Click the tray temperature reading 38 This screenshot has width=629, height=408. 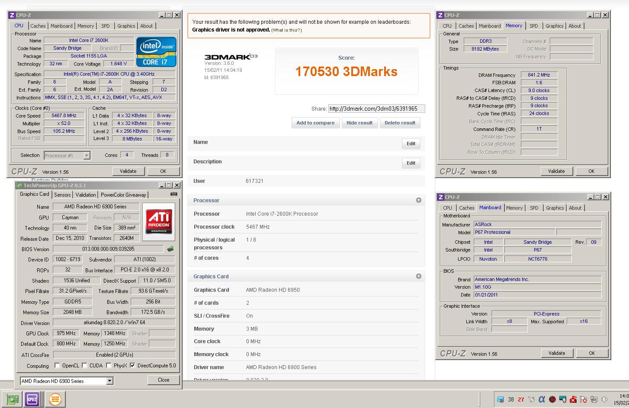(511, 400)
